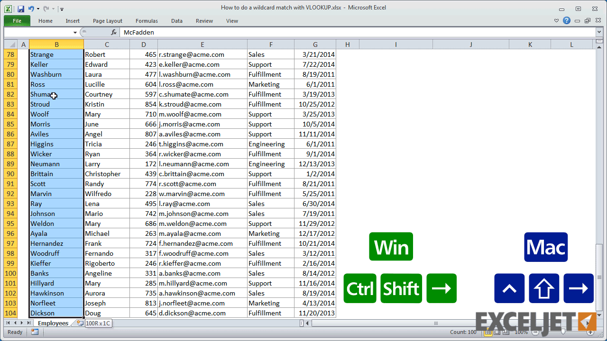Click the Save icon on Quick Access Toolbar
This screenshot has width=607, height=341.
click(21, 9)
